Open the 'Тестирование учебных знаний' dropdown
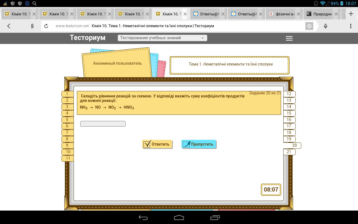This screenshot has height=224, width=358. point(162,38)
